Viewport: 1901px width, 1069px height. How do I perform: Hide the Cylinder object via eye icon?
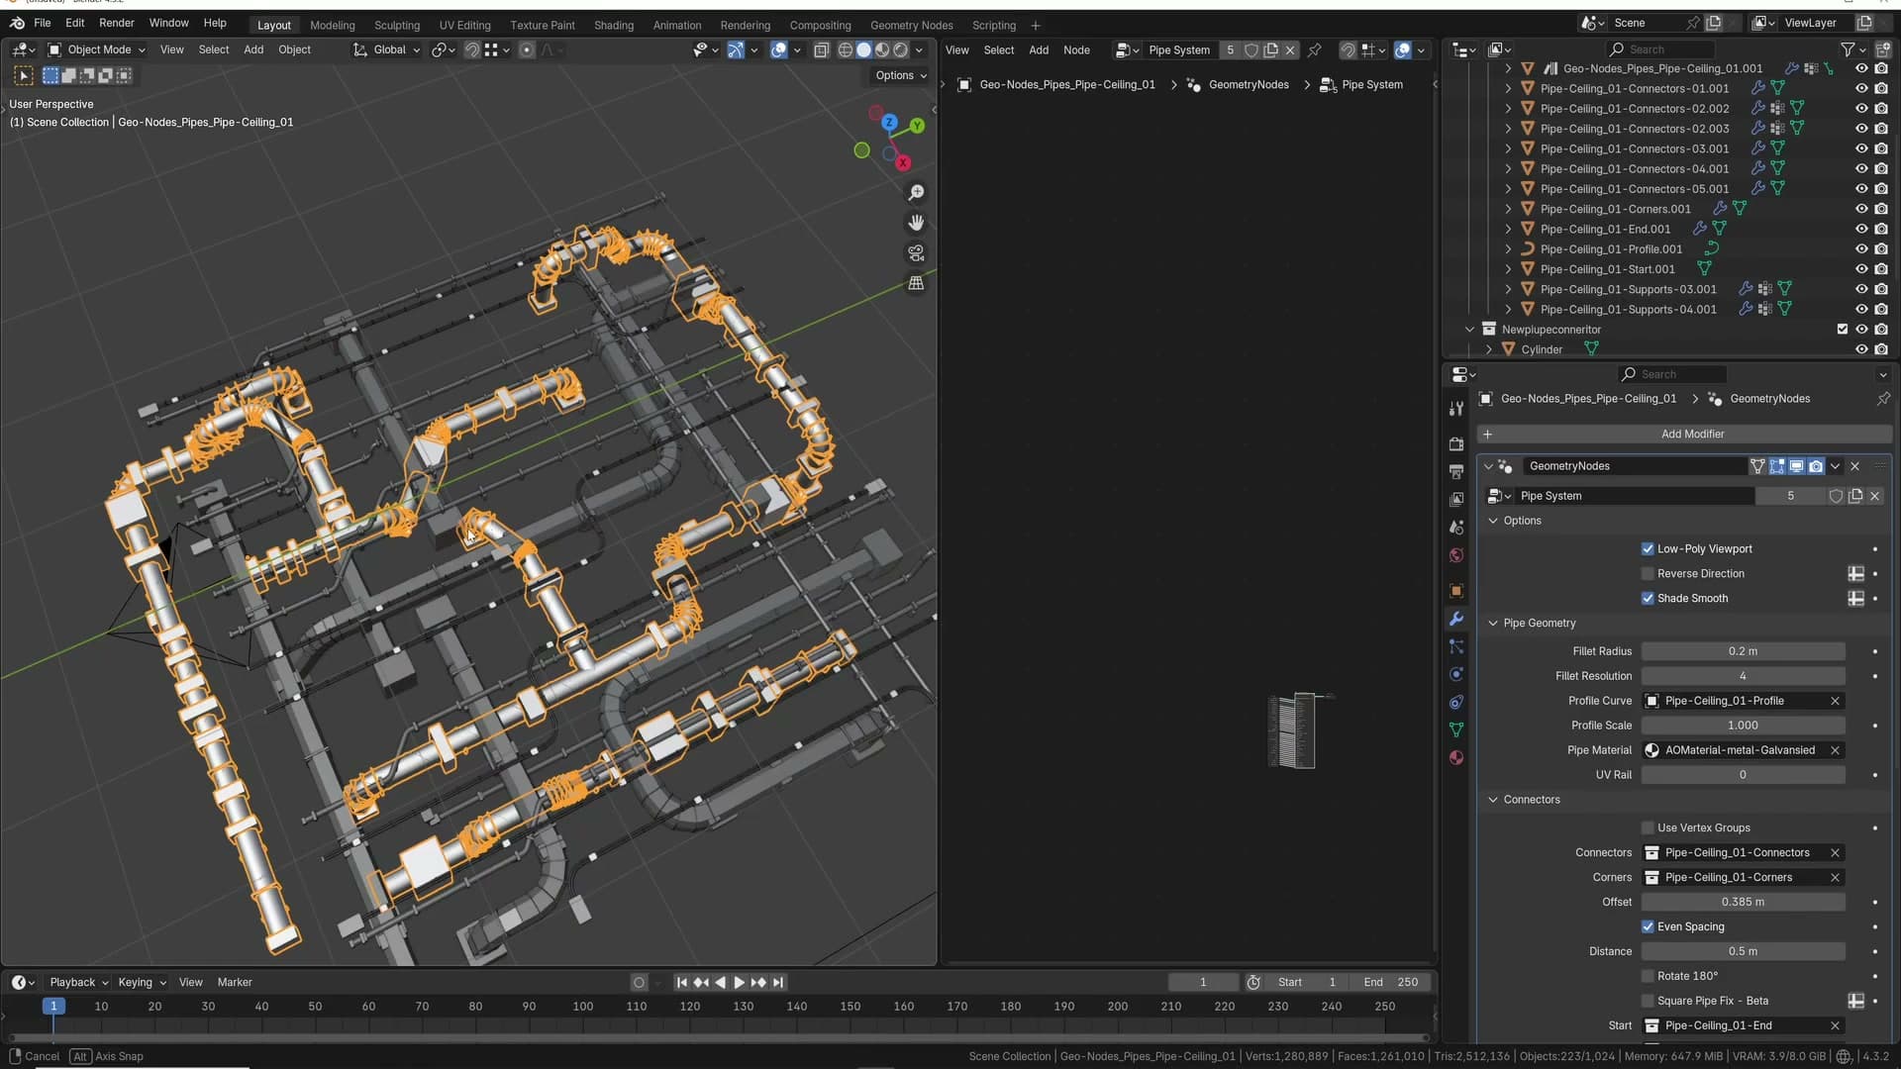tap(1861, 349)
